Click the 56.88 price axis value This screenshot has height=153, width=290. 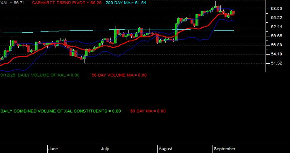coord(276,45)
